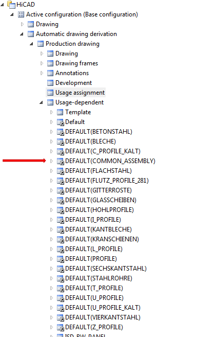Collapse the Production drawing node
Viewport: 198px width, 337px height.
(32, 44)
